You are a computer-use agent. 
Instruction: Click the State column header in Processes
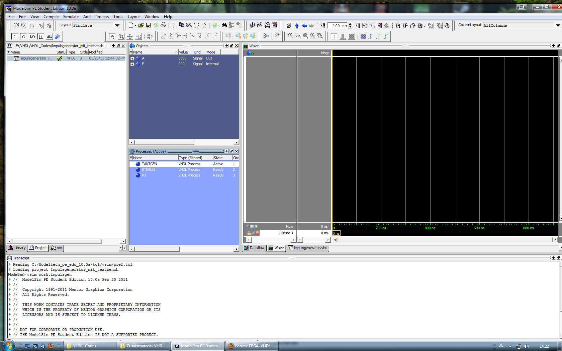222,158
